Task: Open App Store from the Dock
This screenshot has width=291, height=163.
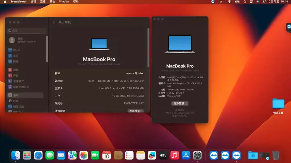Action: coord(186,155)
